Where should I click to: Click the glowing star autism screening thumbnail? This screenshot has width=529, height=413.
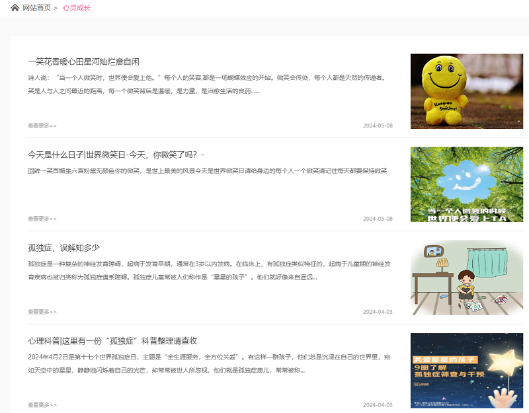point(466,371)
